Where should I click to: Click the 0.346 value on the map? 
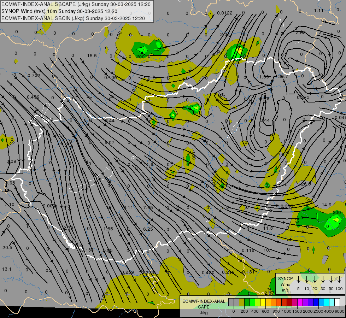[287, 206]
